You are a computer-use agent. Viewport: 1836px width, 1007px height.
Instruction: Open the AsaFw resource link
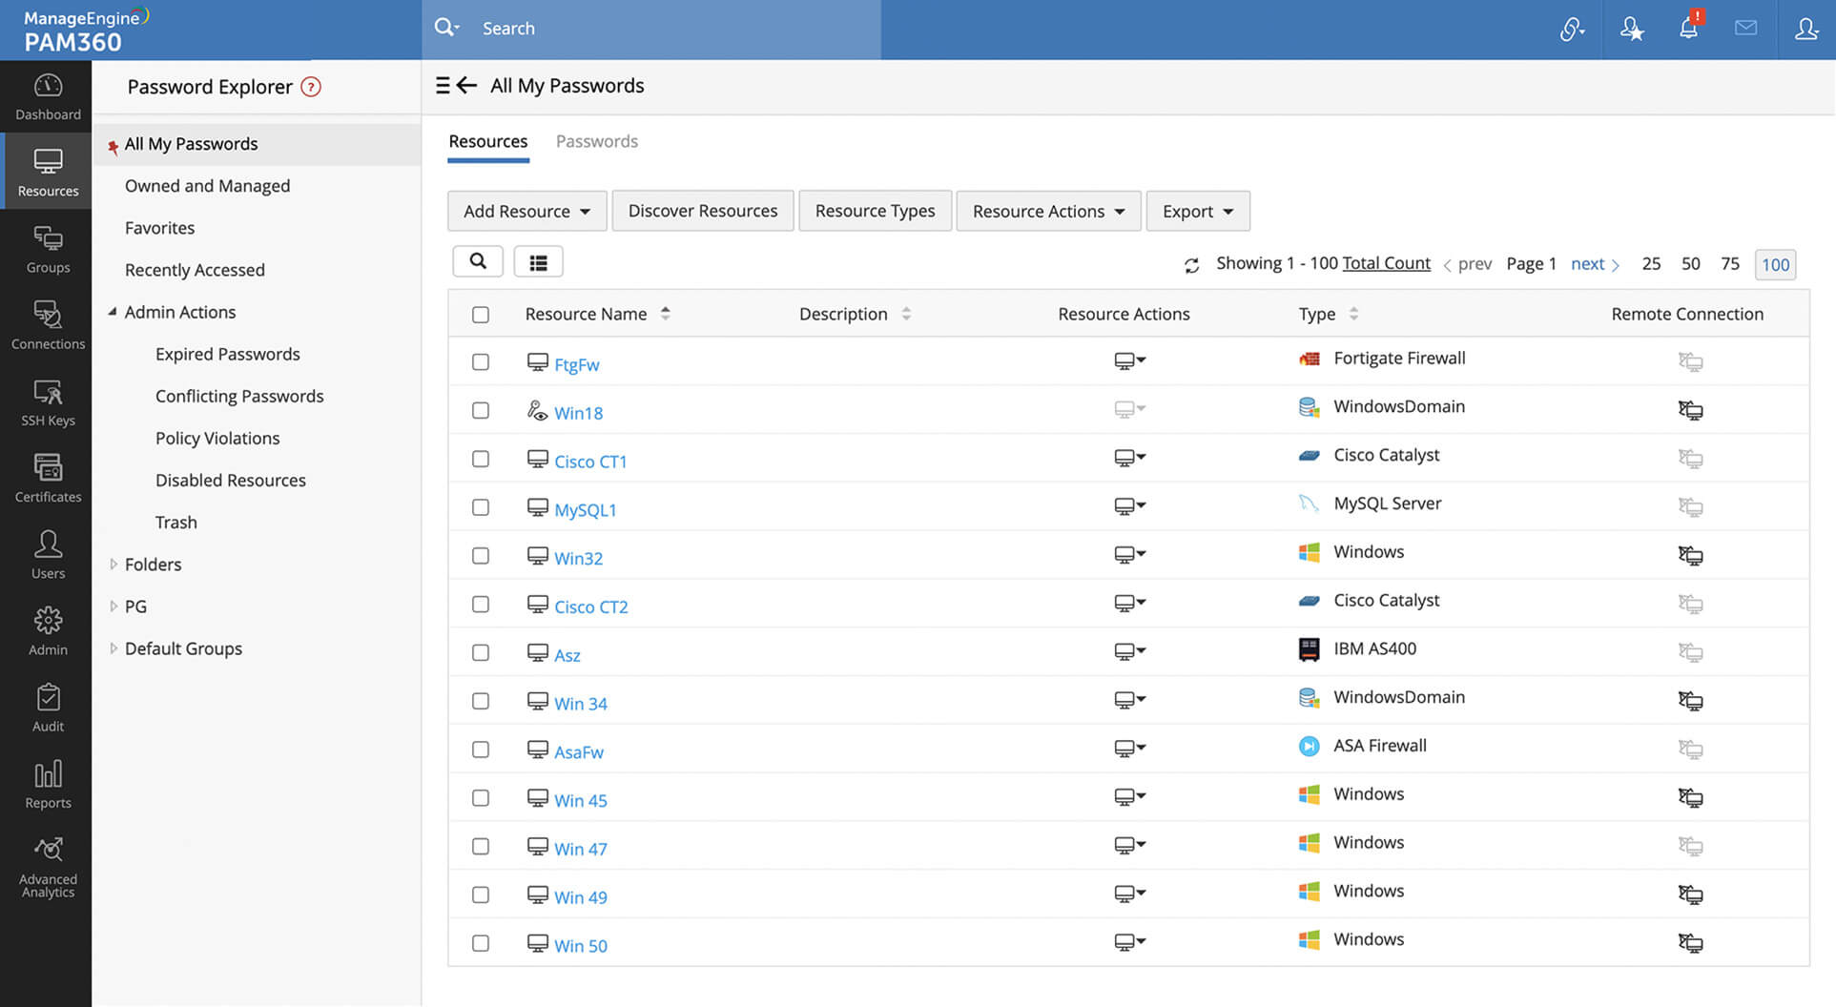(578, 752)
